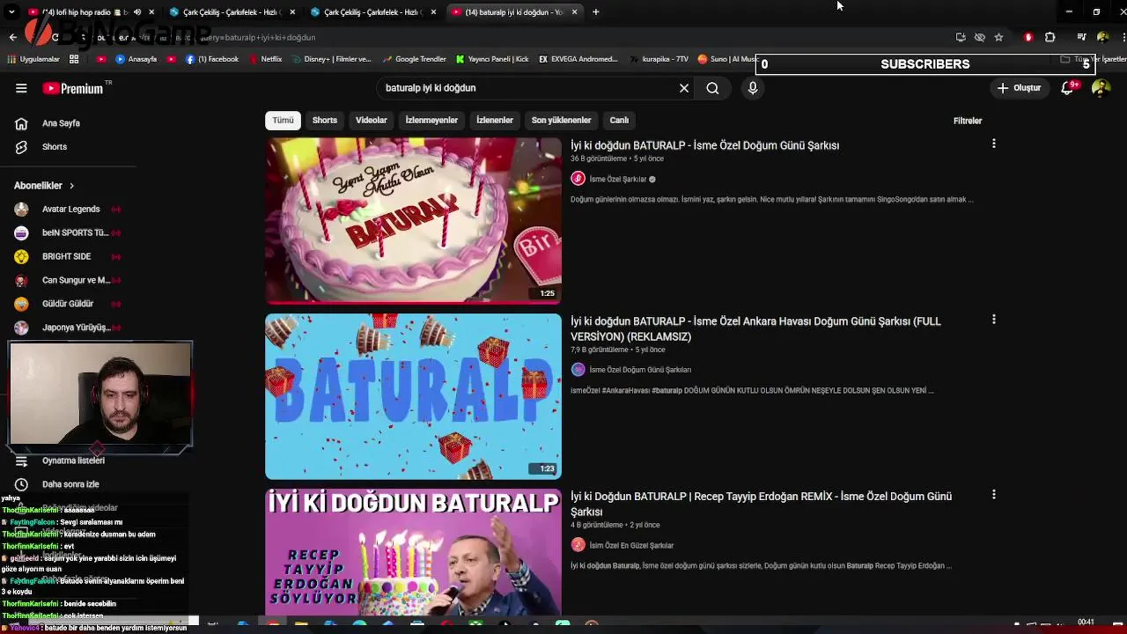This screenshot has height=634, width=1127.
Task: Play the birthday cake BATURALP video thumbnail
Action: [x=413, y=221]
